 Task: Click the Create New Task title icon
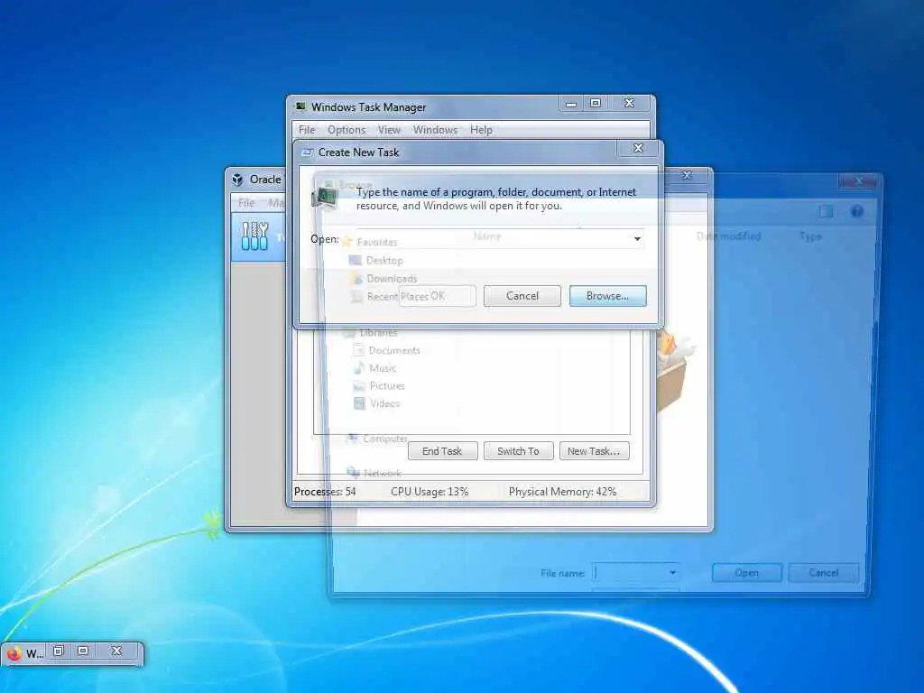pos(307,152)
